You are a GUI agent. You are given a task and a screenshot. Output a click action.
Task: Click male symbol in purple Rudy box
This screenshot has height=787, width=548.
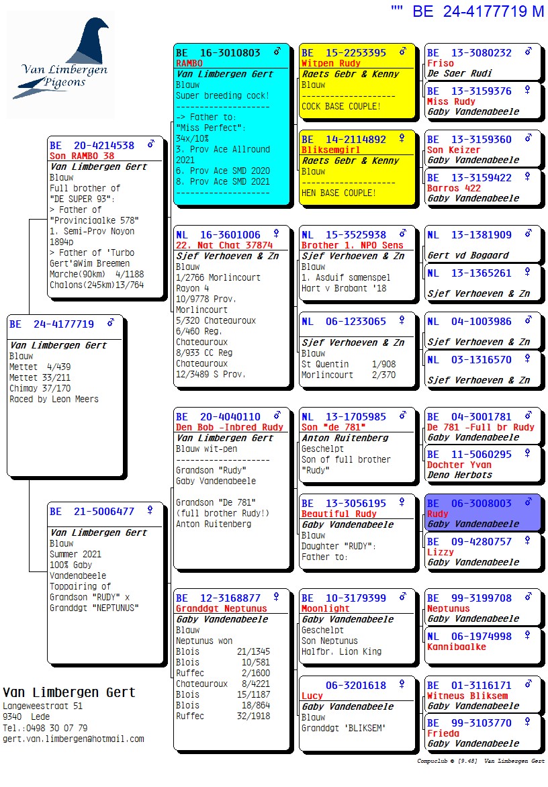[528, 502]
